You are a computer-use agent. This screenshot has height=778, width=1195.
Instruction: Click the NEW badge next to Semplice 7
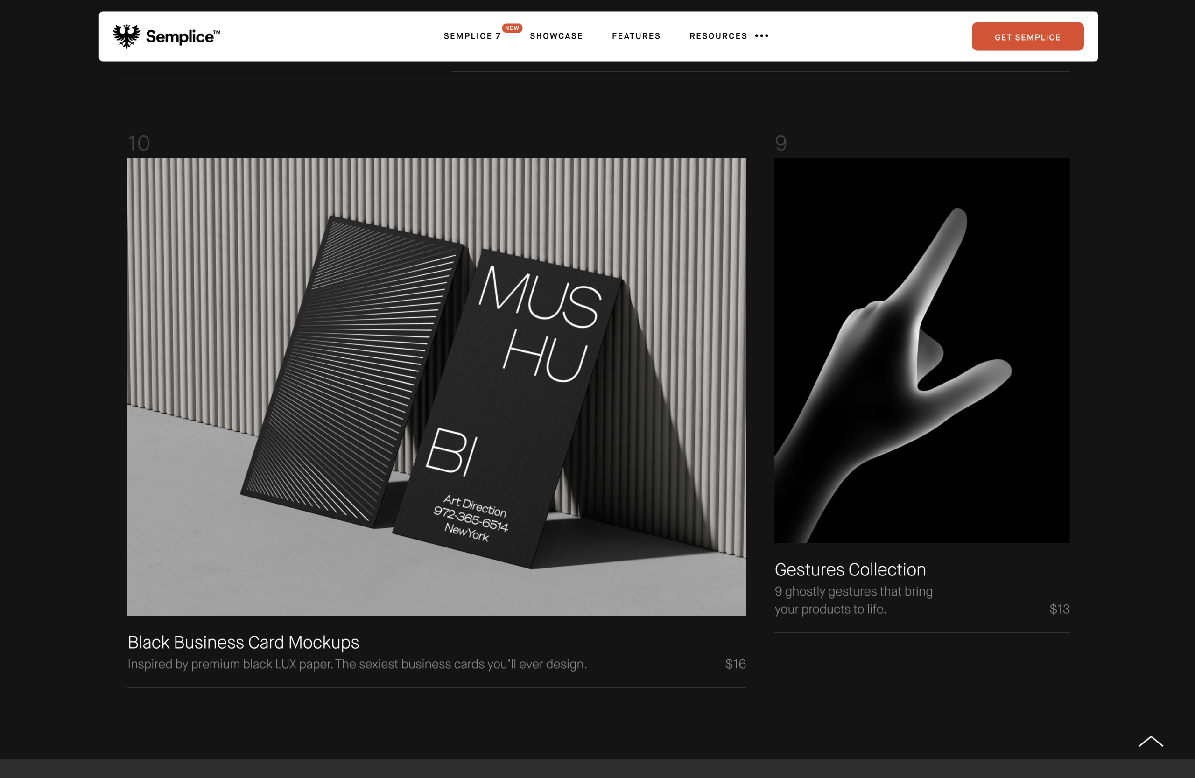(512, 28)
